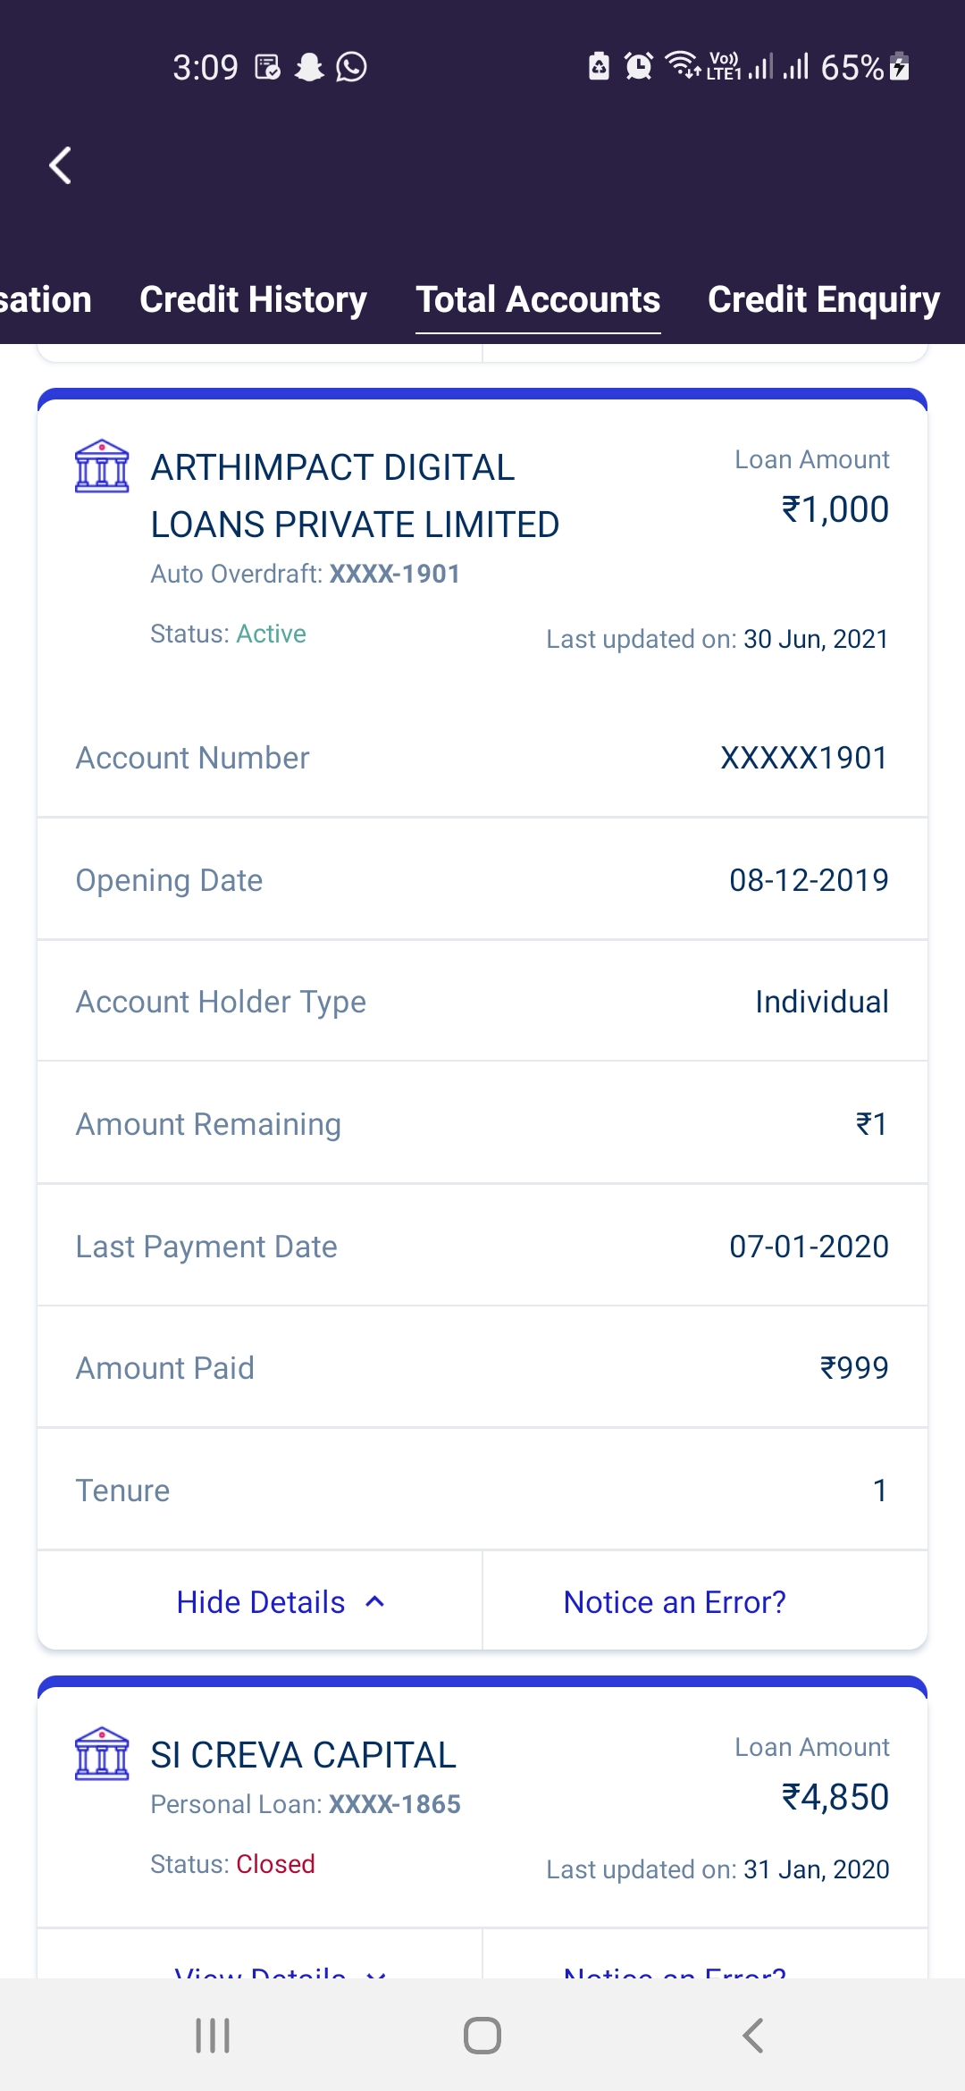Expand SI Creva Capital View Details
This screenshot has height=2091, width=965.
click(x=261, y=1969)
